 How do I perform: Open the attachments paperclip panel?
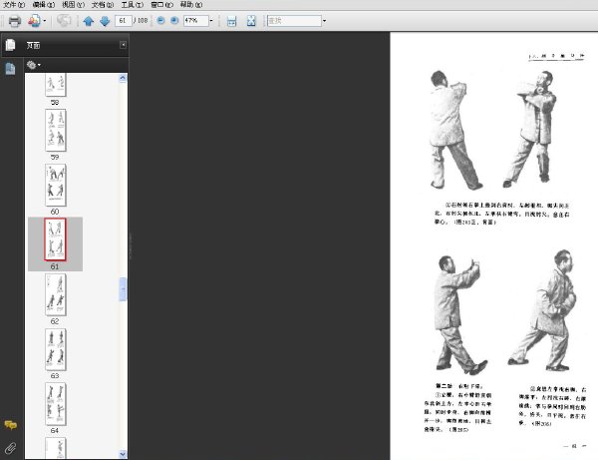pyautogui.click(x=10, y=448)
